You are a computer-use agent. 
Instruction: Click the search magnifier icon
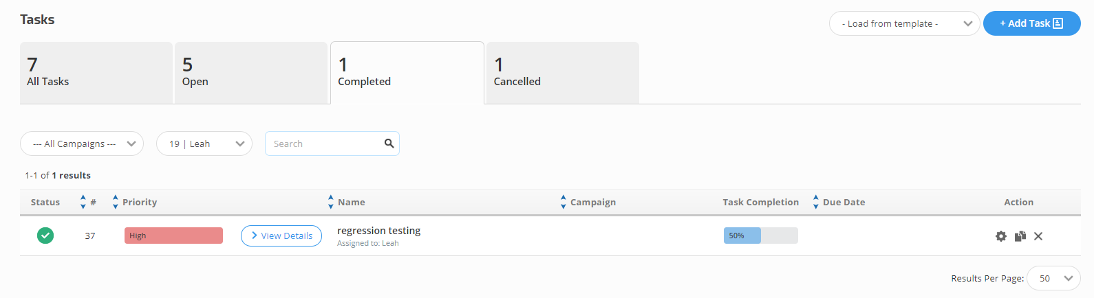coord(389,144)
